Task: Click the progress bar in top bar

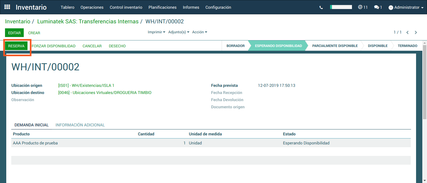Action: (341, 7)
